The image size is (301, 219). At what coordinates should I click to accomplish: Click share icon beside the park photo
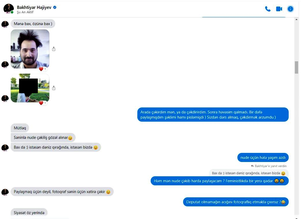54,88
